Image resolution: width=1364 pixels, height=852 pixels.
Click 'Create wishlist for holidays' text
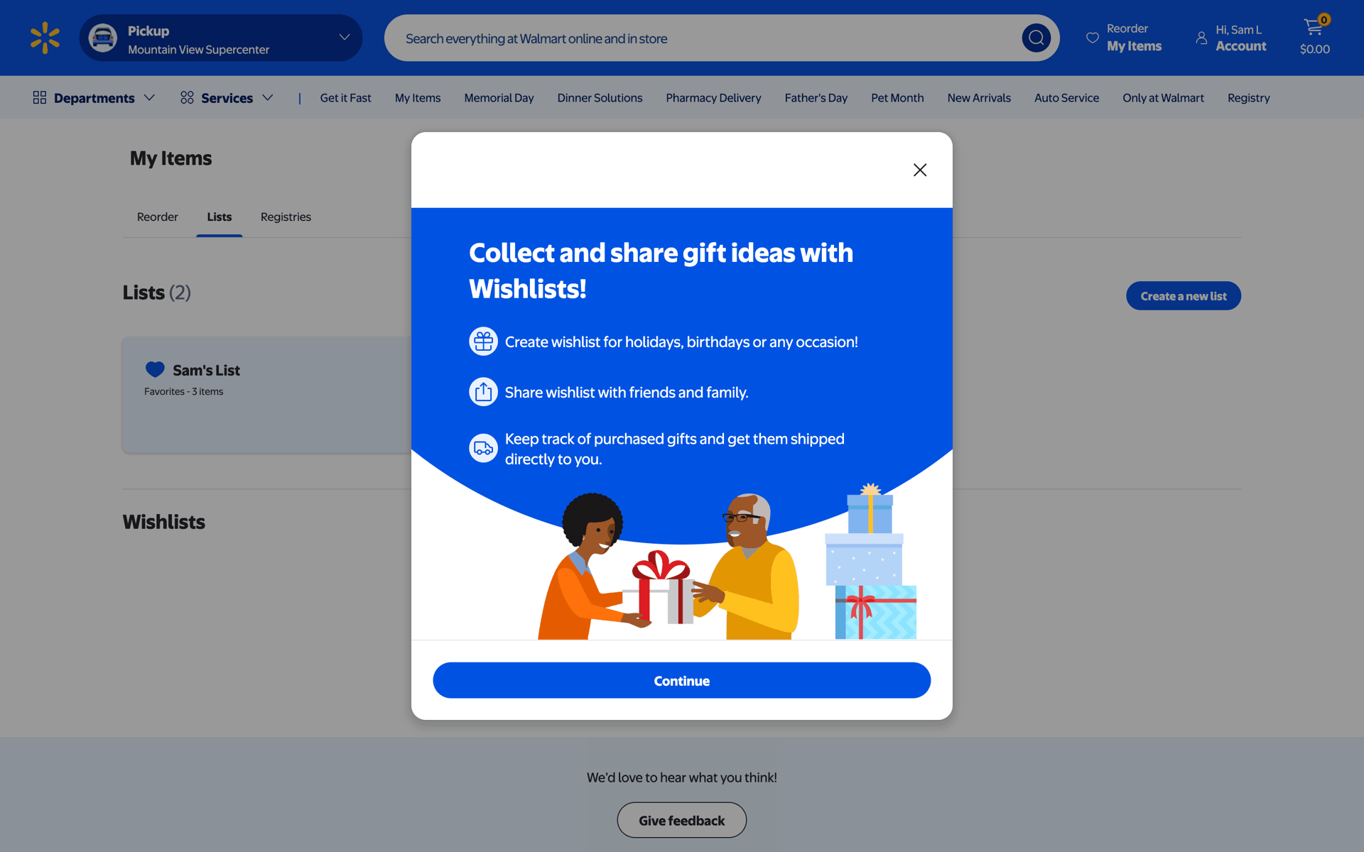tap(681, 342)
